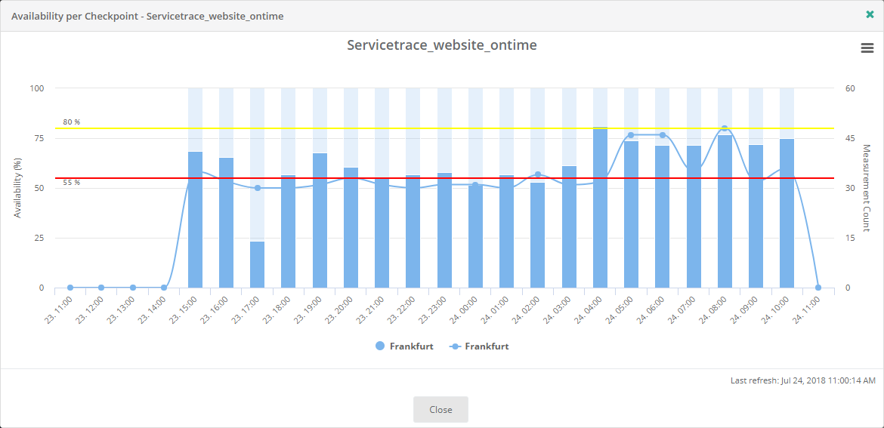This screenshot has width=884, height=428.
Task: Click the line marker at 24. 05:00
Action: click(x=631, y=135)
